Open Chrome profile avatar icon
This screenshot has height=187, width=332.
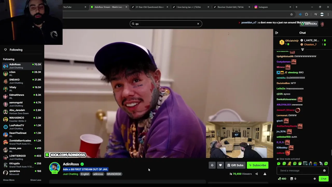[322, 14]
